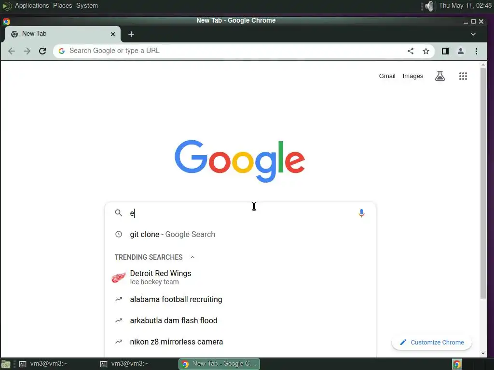Click the magnifier icon in search box
The height and width of the screenshot is (370, 494).
119,213
